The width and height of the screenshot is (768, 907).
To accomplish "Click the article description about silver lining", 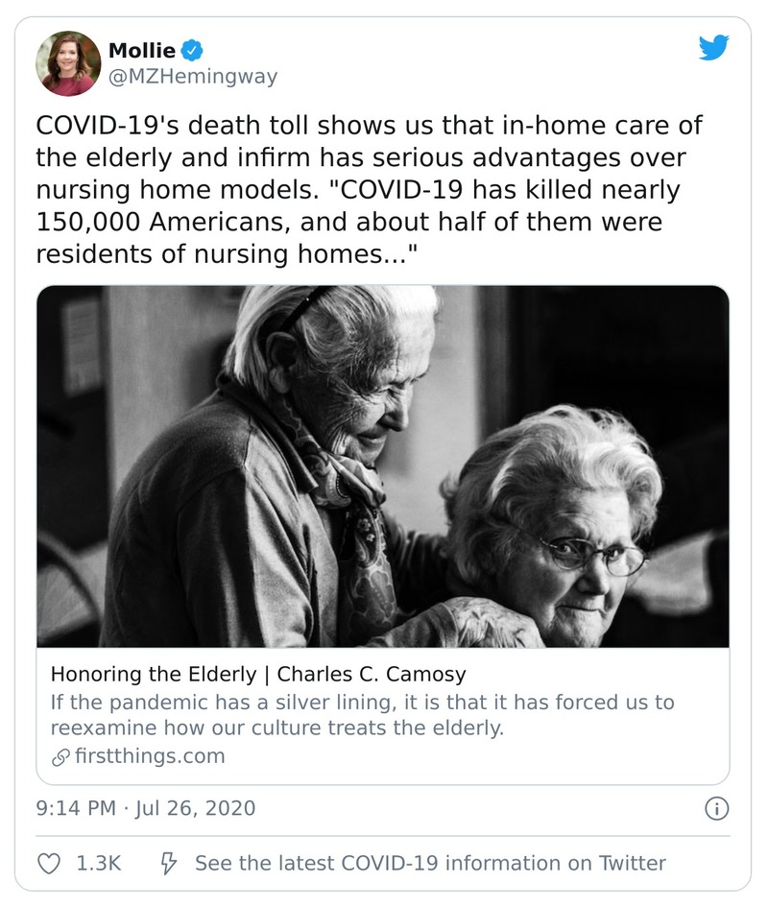I will click(x=362, y=715).
